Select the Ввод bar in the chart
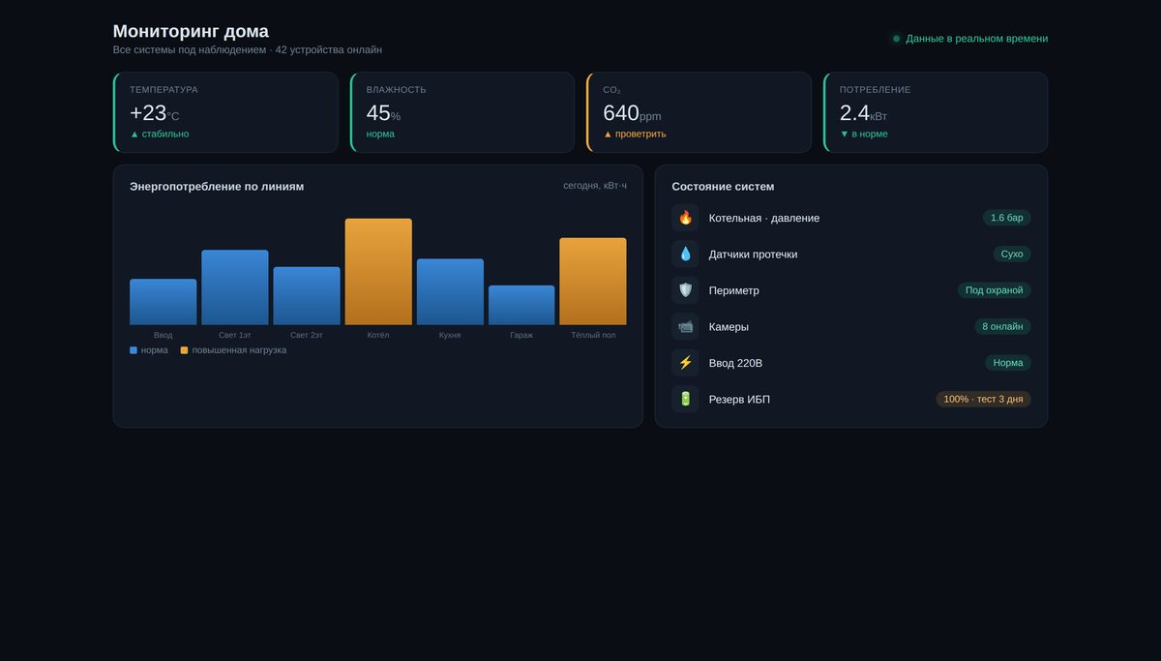Image resolution: width=1161 pixels, height=661 pixels. coord(163,302)
